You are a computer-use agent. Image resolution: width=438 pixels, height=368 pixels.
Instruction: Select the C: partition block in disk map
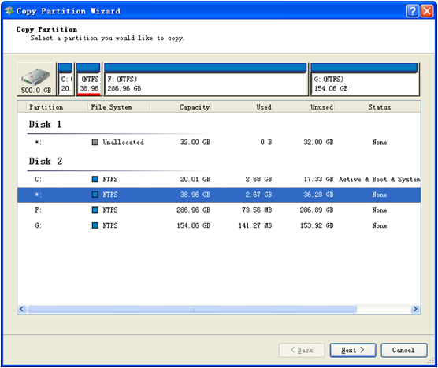[65, 80]
